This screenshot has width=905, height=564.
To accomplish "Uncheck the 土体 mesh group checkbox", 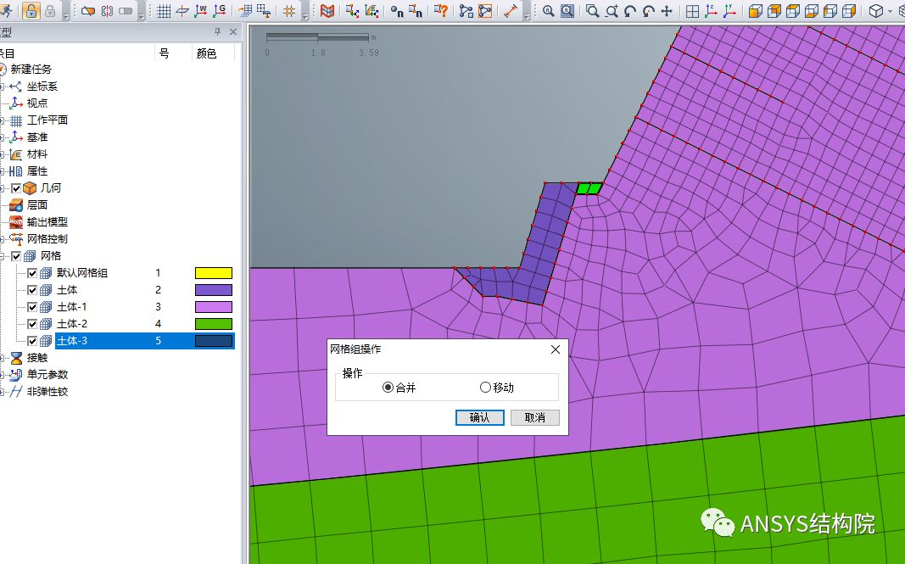I will tap(32, 290).
